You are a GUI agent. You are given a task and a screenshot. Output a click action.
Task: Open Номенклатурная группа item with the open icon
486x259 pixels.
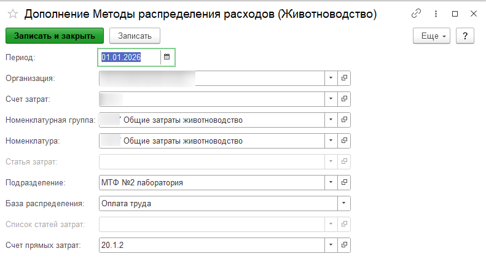tap(344, 120)
